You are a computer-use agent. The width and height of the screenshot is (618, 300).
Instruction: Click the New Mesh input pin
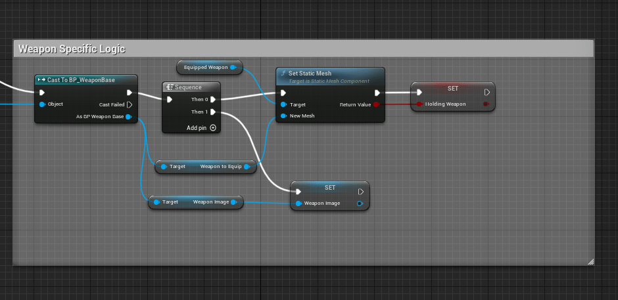(x=283, y=116)
